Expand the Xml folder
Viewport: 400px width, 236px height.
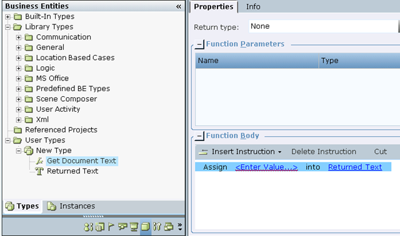coord(19,120)
